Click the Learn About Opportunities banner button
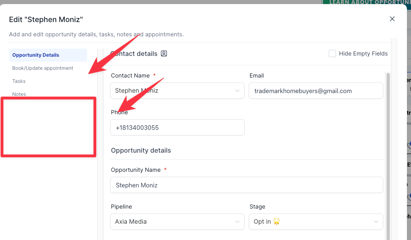This screenshot has height=240, width=411. (x=367, y=2)
